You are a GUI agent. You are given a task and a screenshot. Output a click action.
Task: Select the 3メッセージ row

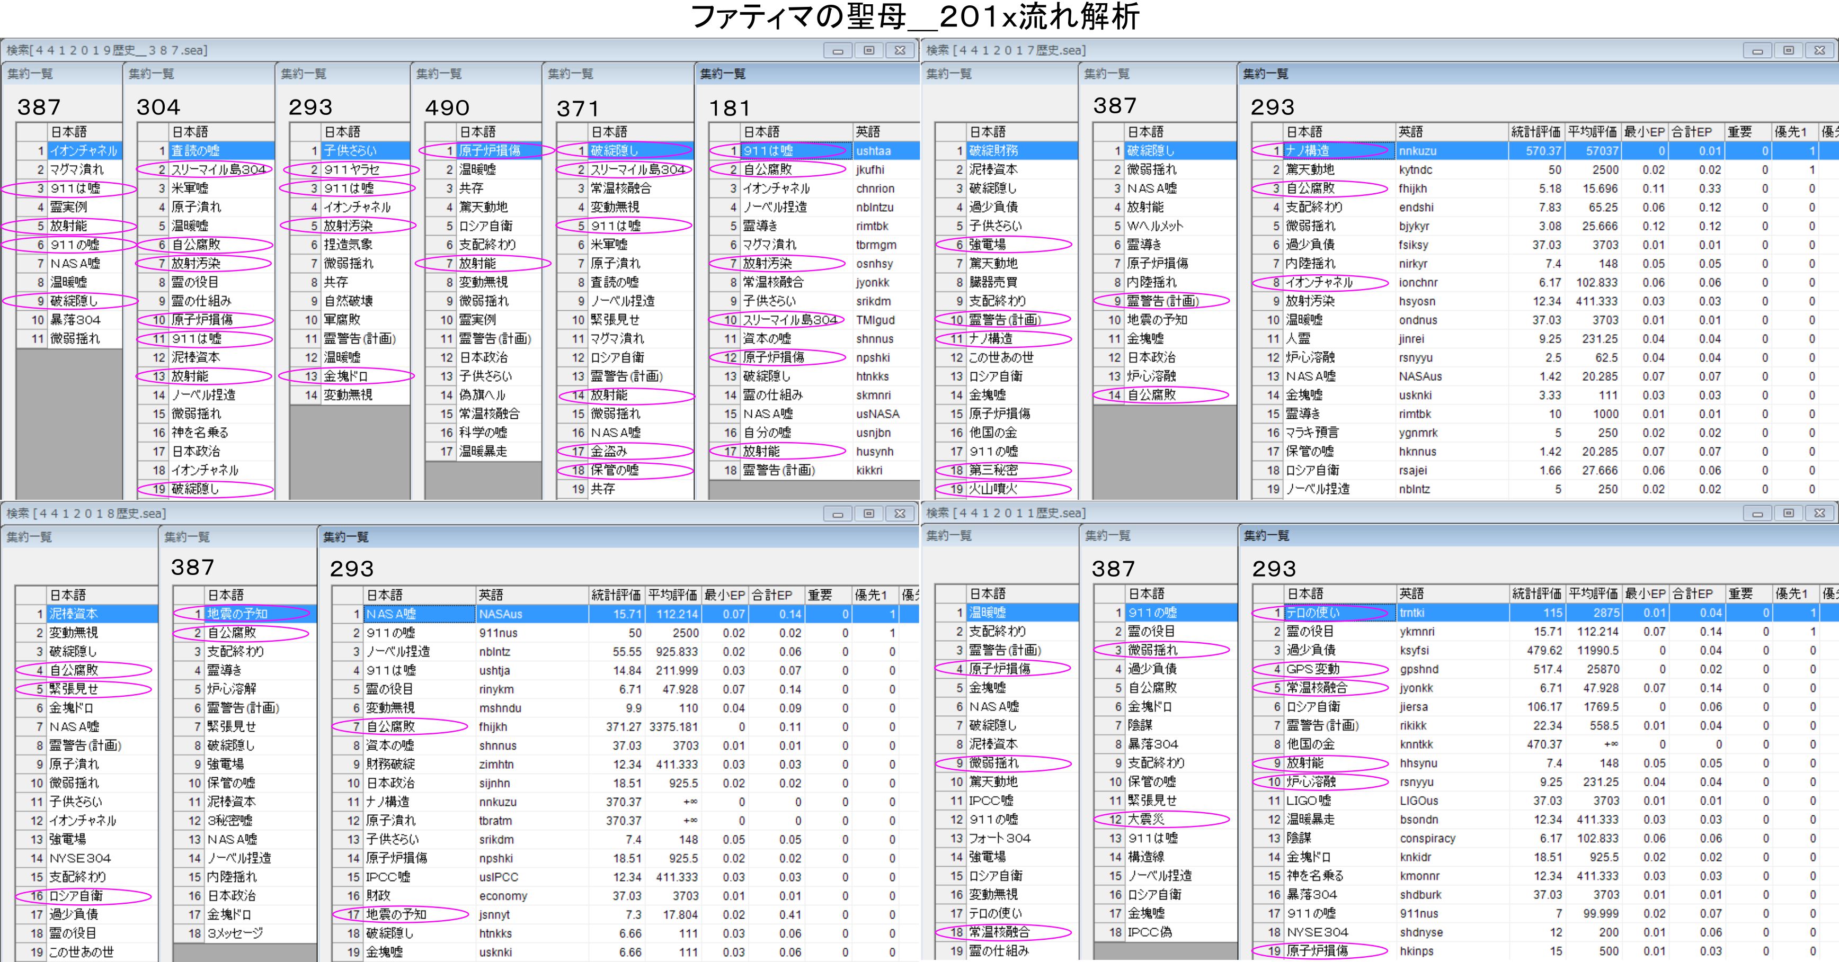(235, 933)
